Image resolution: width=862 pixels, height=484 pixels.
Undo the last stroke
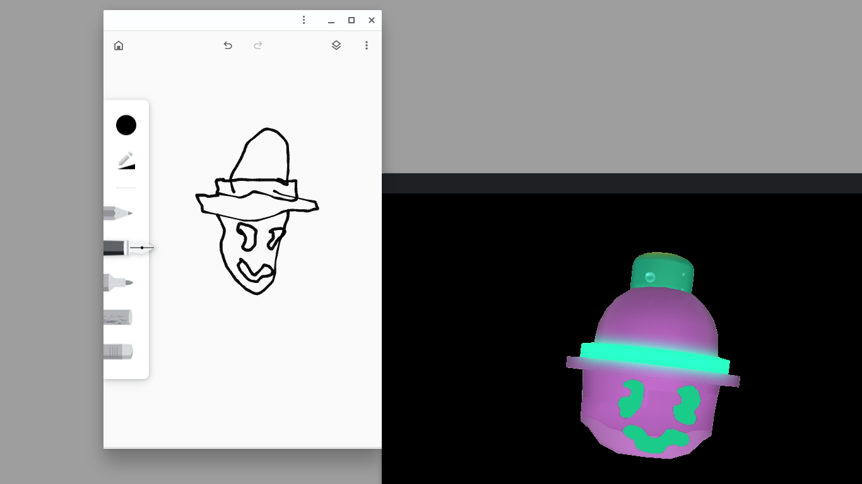click(228, 45)
